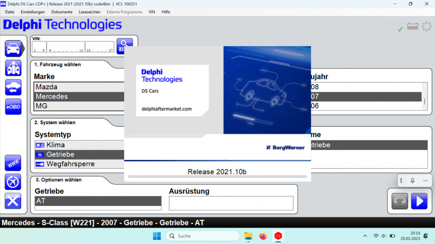Open the Einstellungen menu
This screenshot has height=244, width=435.
[x=33, y=12]
